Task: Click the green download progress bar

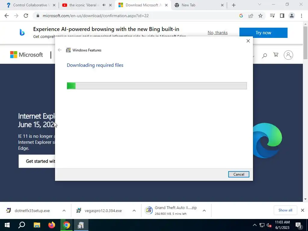Action: tap(157, 86)
